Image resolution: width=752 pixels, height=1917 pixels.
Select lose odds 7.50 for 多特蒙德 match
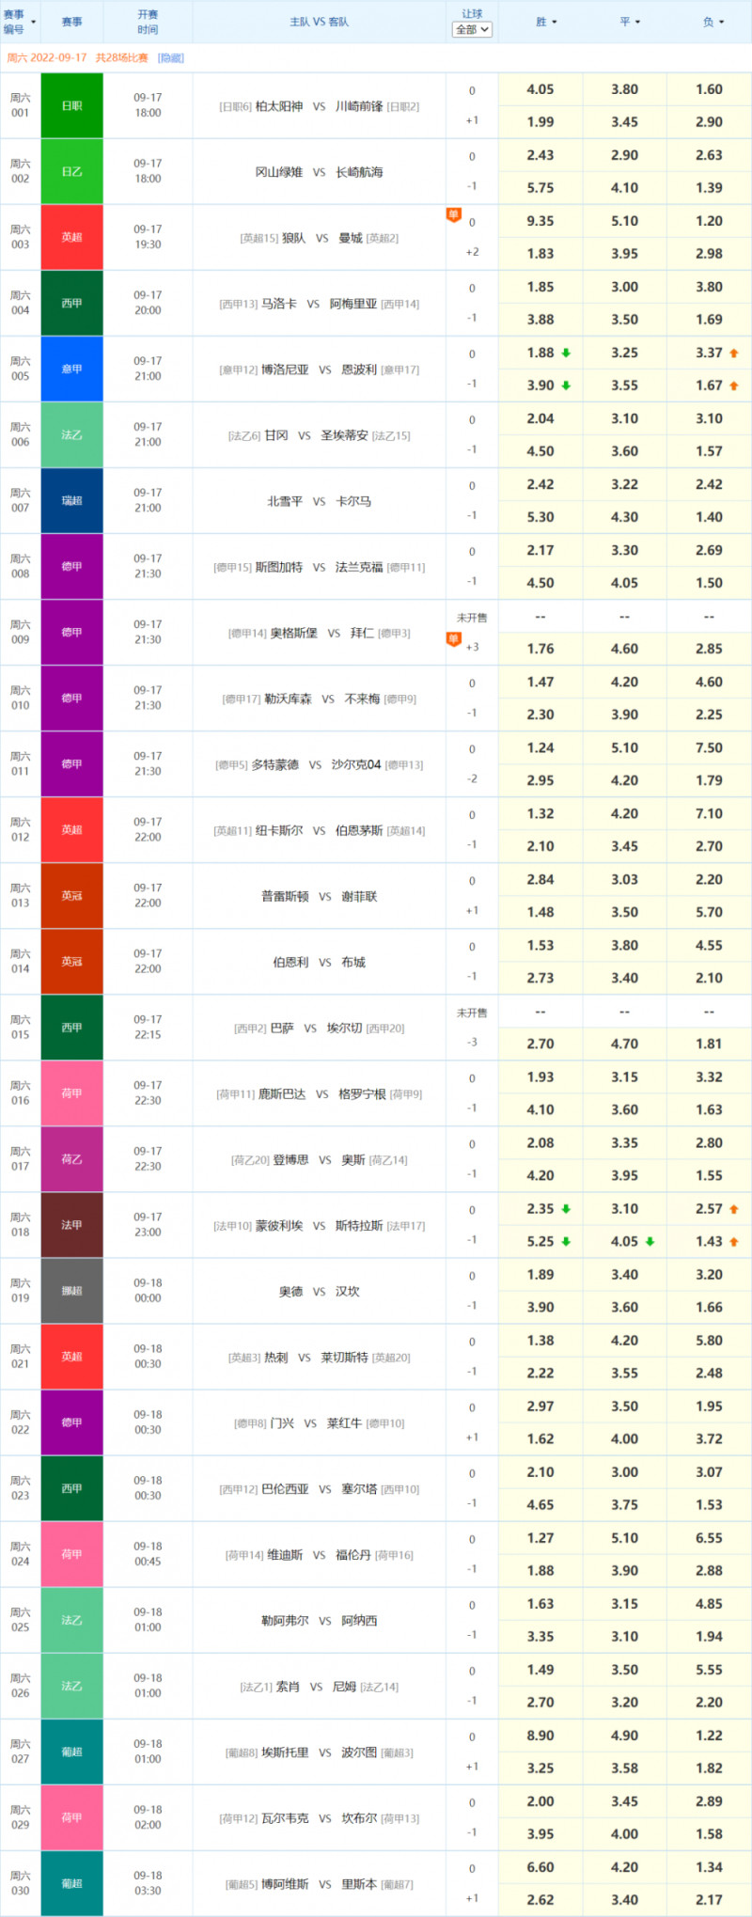pyautogui.click(x=709, y=748)
